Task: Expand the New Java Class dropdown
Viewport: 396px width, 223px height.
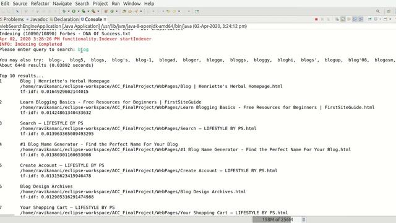Action: pos(117,11)
